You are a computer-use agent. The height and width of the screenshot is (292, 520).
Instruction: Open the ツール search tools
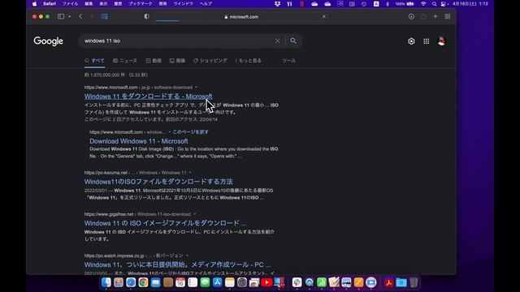289,61
